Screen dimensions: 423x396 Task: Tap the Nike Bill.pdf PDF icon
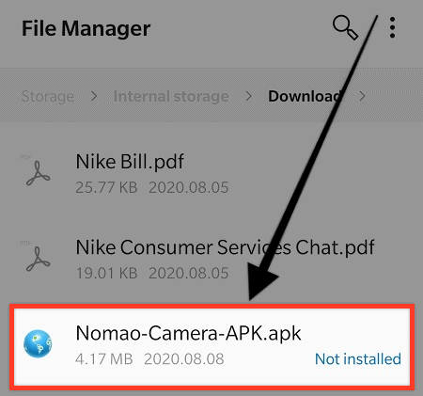coord(38,173)
